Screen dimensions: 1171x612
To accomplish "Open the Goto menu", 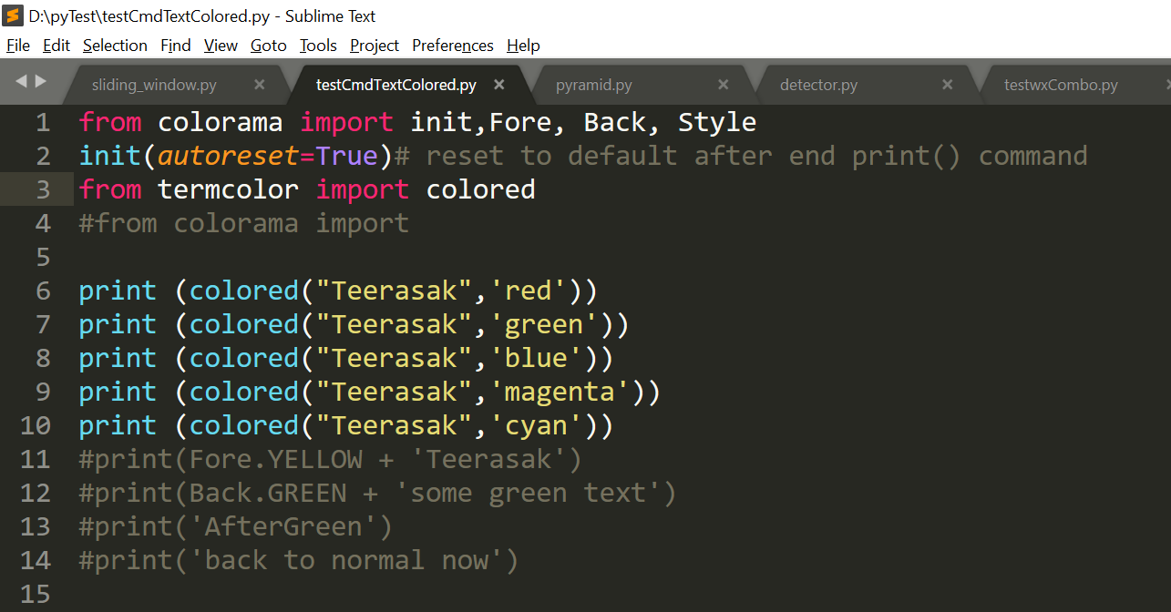I will point(270,46).
